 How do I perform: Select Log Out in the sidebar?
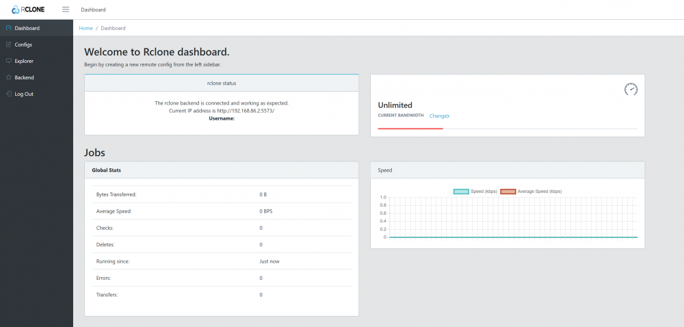click(37, 94)
